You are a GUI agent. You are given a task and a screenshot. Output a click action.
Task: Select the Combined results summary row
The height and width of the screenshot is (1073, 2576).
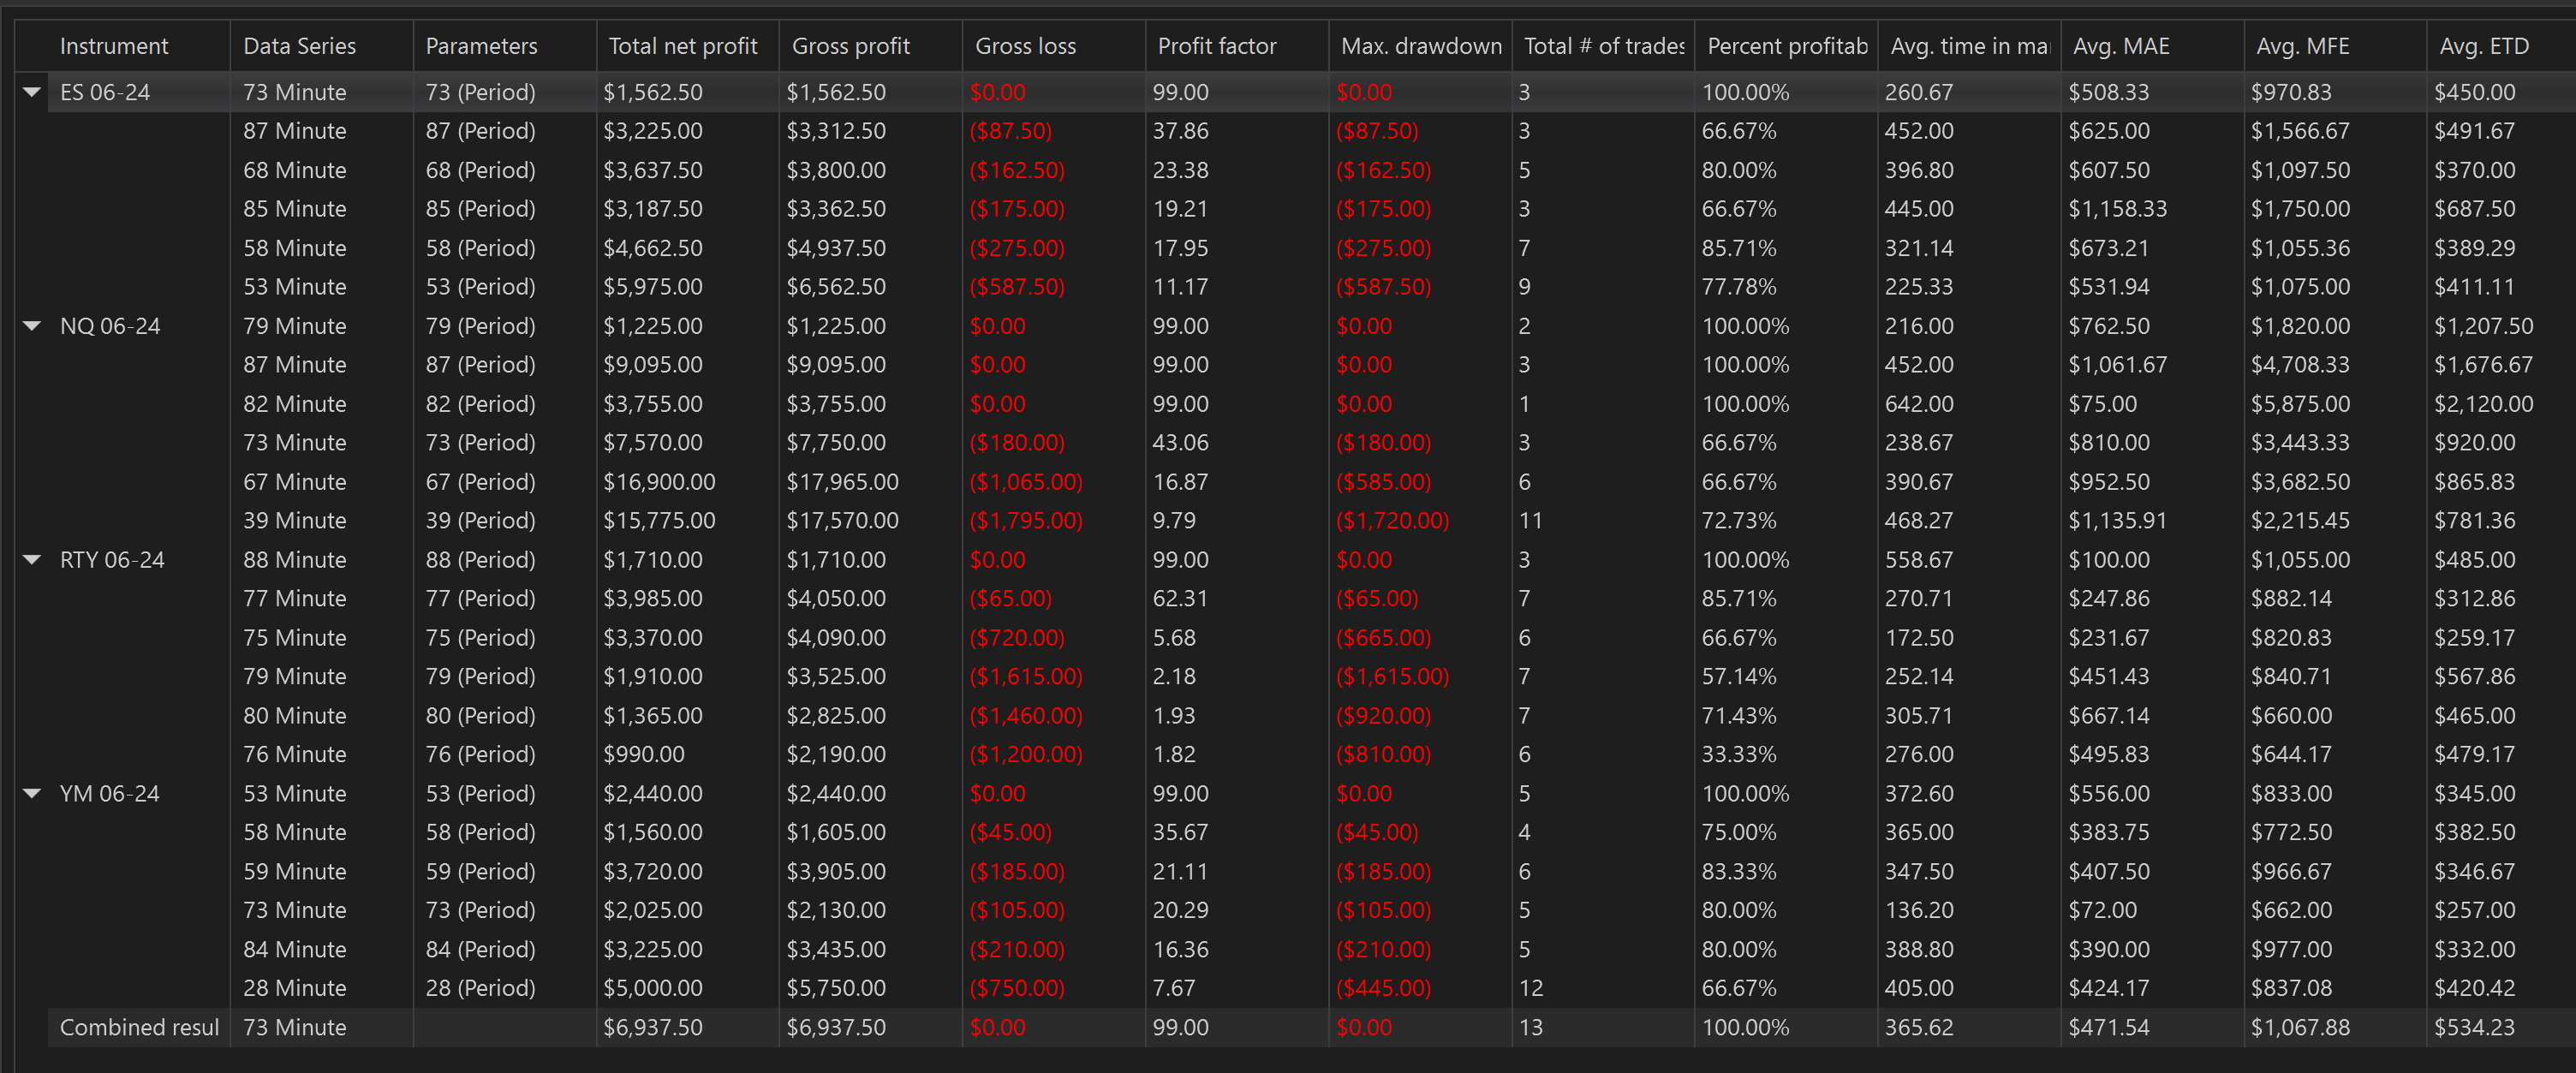(139, 1027)
